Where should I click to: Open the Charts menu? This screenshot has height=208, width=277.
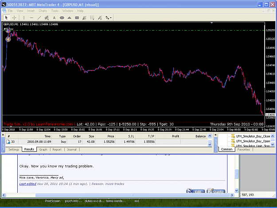[43, 11]
